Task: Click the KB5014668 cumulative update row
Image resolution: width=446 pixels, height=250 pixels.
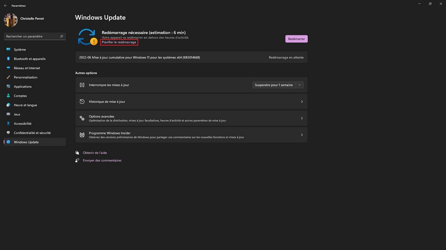Action: point(191,57)
